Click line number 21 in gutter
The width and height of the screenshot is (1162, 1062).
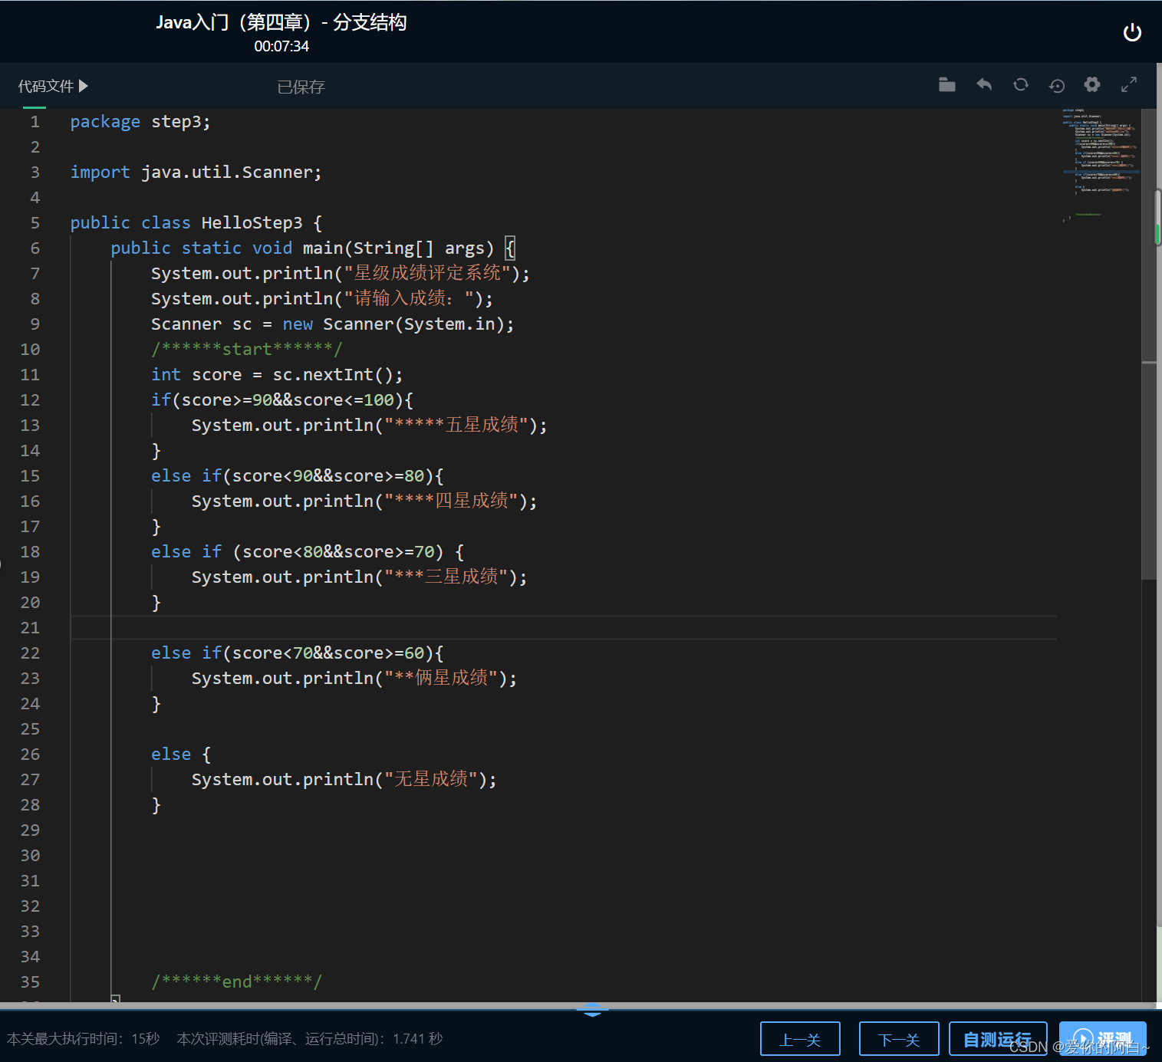pos(30,627)
